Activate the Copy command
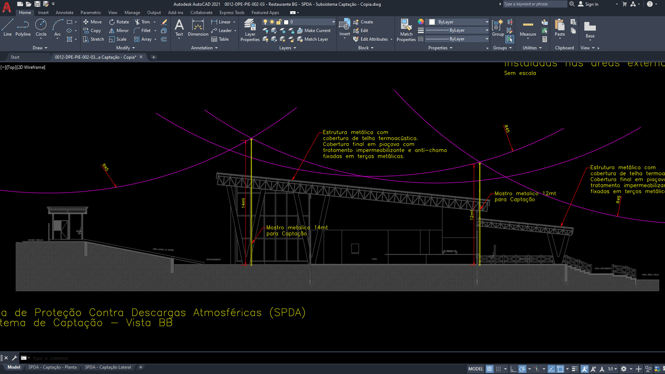This screenshot has width=665, height=374. pos(92,30)
